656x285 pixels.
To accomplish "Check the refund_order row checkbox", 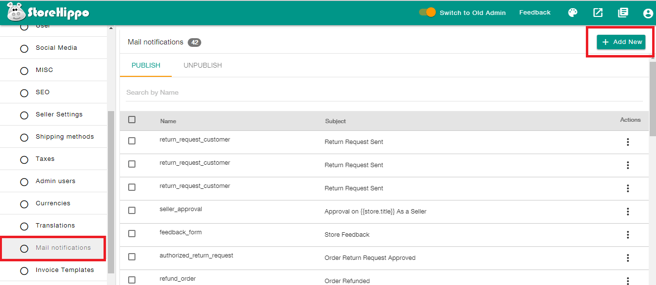I will (x=132, y=280).
